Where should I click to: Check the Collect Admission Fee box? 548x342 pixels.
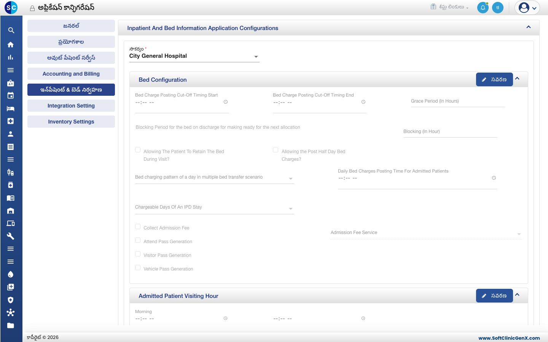tap(138, 226)
